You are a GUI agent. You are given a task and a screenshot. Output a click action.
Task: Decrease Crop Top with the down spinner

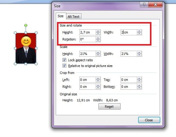coord(139,81)
